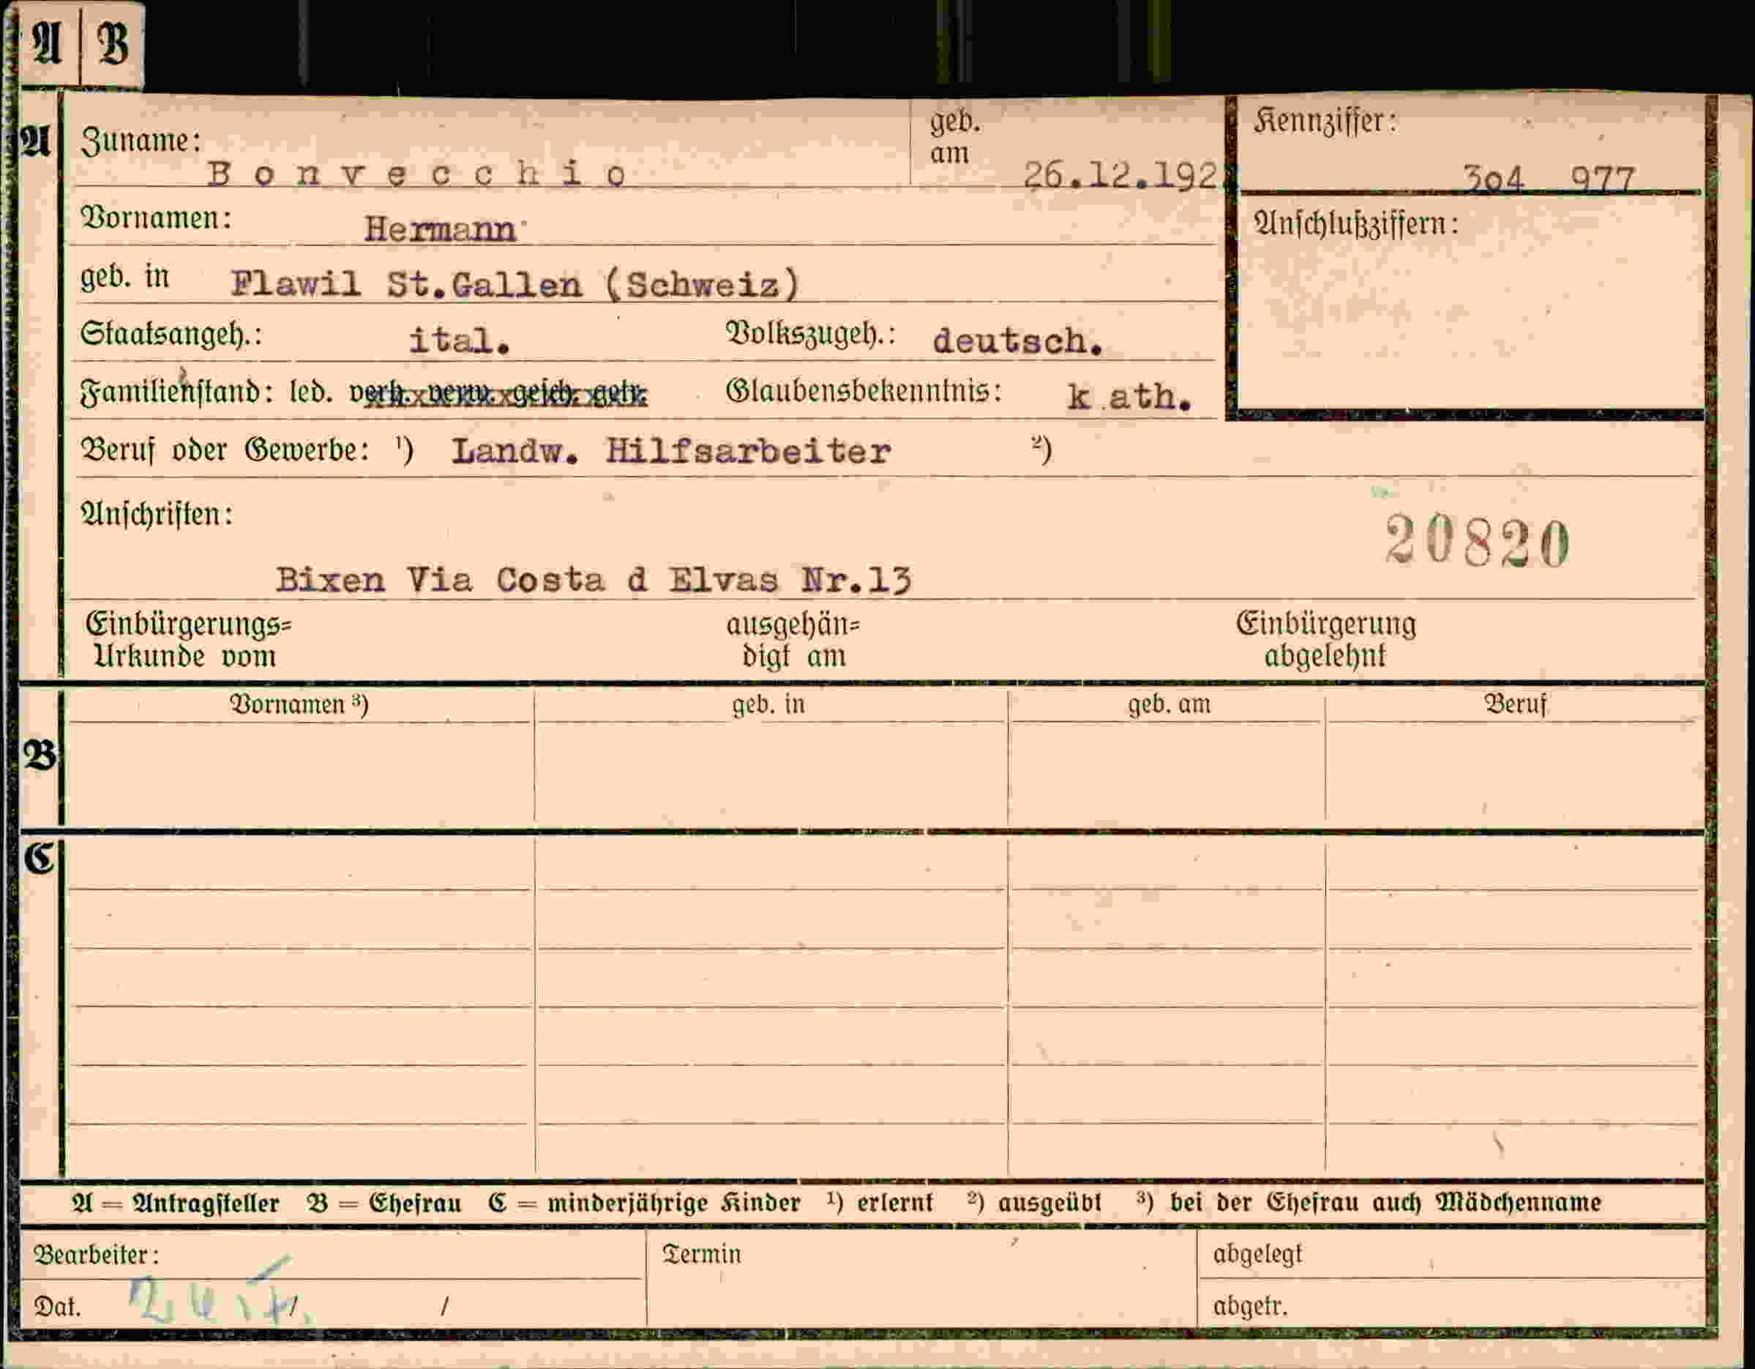Click the 'geb. am' column header
The image size is (1755, 1369).
coord(1170,705)
